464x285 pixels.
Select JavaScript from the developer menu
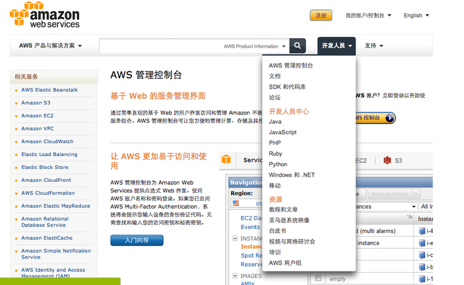(x=282, y=132)
